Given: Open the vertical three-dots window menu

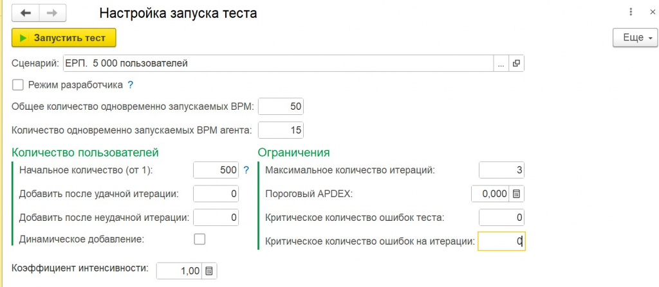Looking at the screenshot, I should 631,12.
